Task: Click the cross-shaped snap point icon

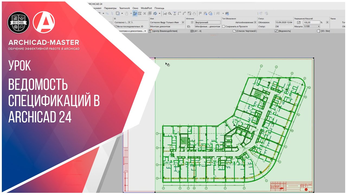Action: [145, 14]
